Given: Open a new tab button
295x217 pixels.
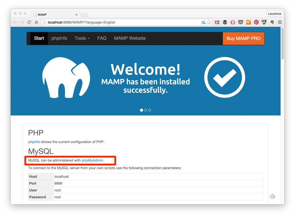Looking at the screenshot, I should (85, 15).
